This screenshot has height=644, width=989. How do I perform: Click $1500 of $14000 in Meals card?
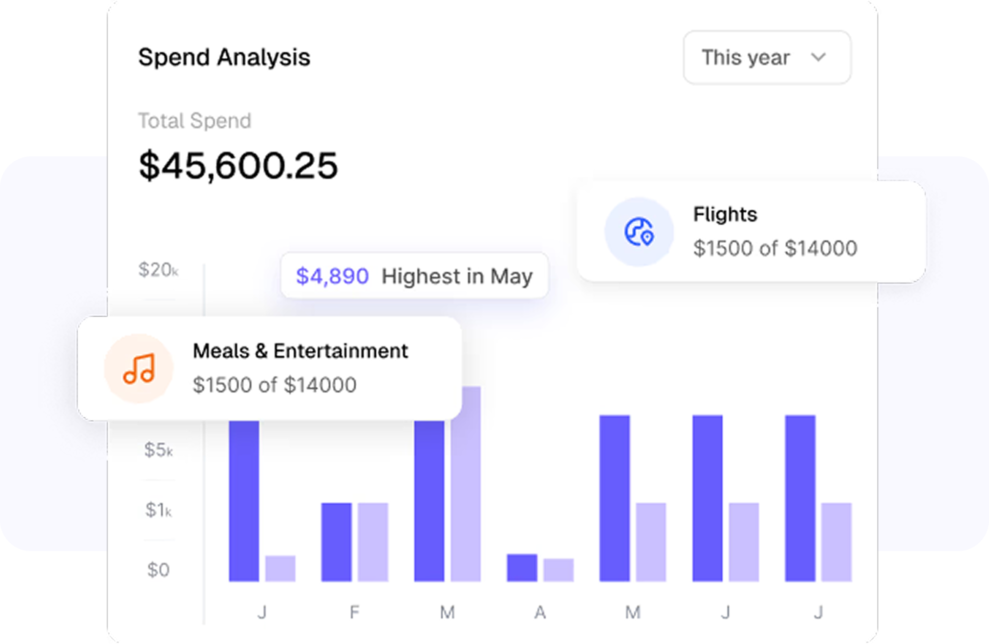(x=275, y=385)
